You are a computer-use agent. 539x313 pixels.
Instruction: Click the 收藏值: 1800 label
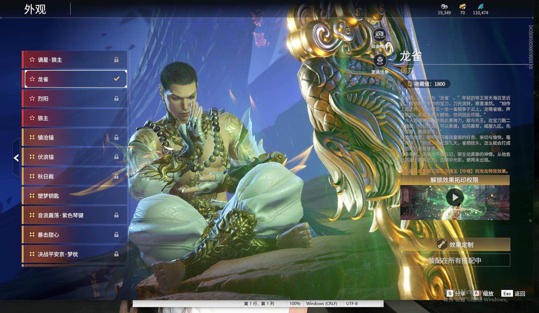(x=430, y=84)
